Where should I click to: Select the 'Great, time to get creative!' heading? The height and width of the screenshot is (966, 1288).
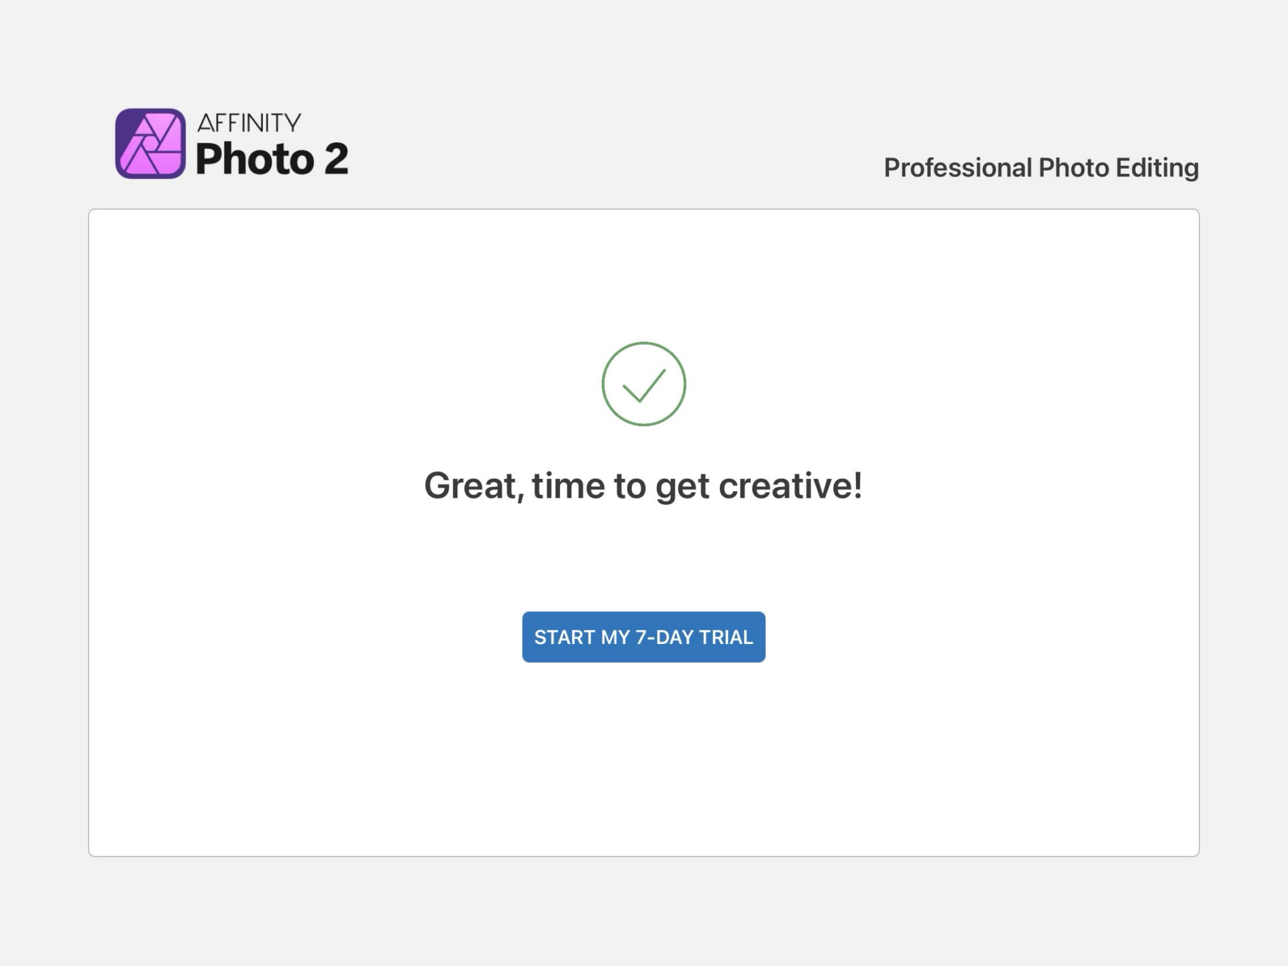coord(643,486)
